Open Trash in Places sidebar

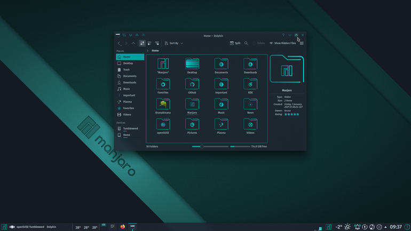(x=130, y=70)
